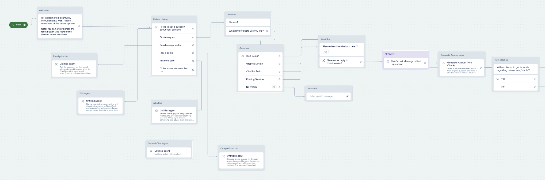Select the agent icon in General Chat Agent
Image resolution: width=545 pixels, height=180 pixels.
151,151
